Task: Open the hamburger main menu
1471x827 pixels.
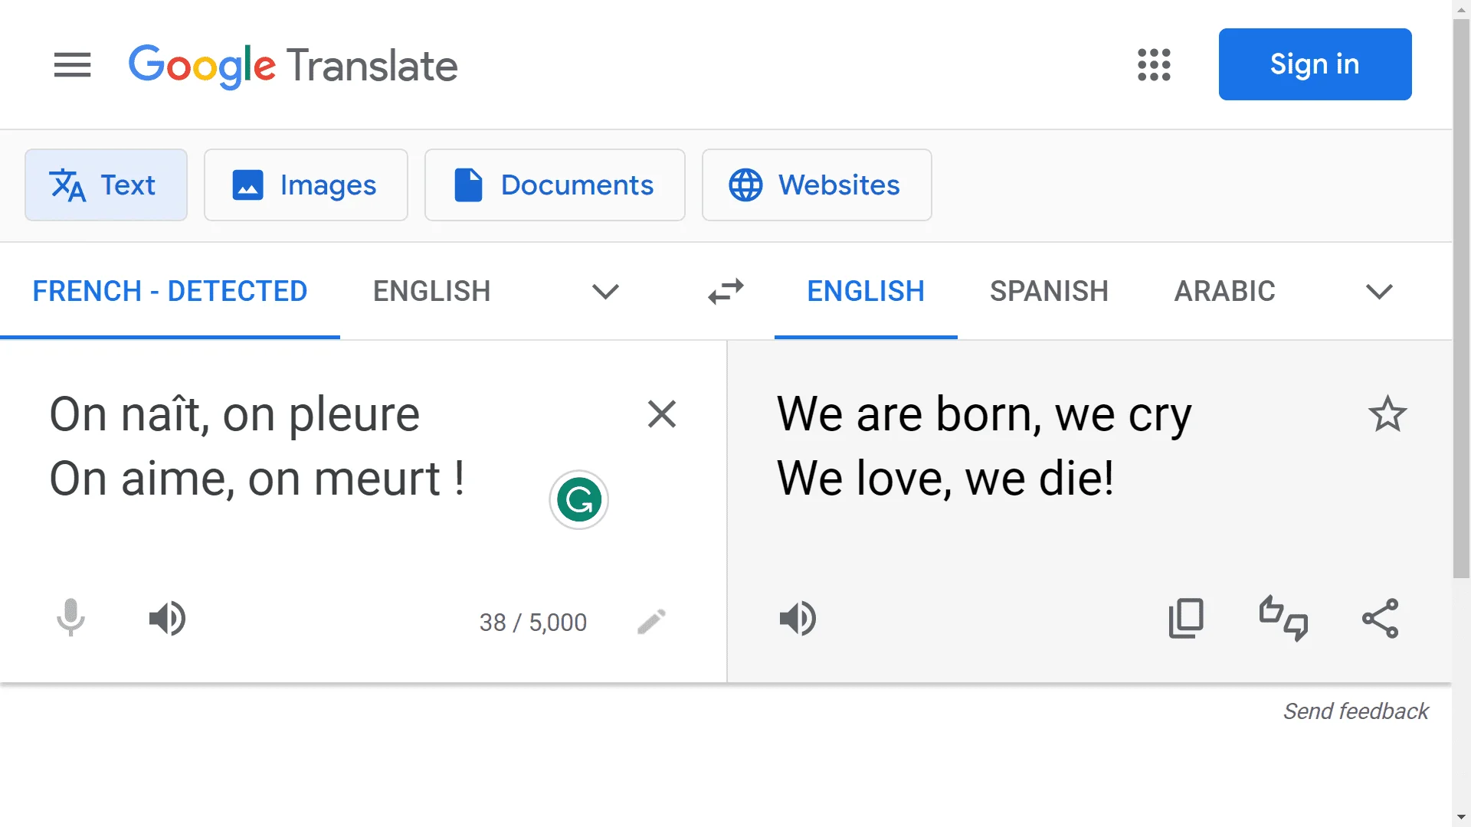Action: (x=72, y=65)
